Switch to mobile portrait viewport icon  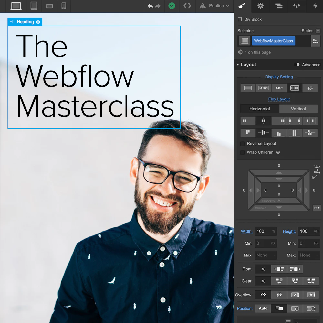[64, 6]
